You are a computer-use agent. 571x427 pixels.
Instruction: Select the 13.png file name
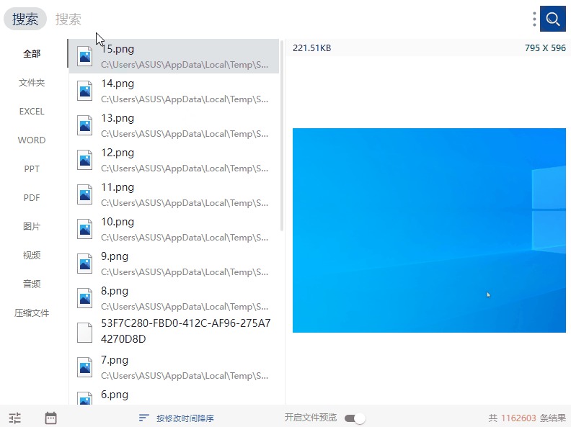click(x=118, y=118)
